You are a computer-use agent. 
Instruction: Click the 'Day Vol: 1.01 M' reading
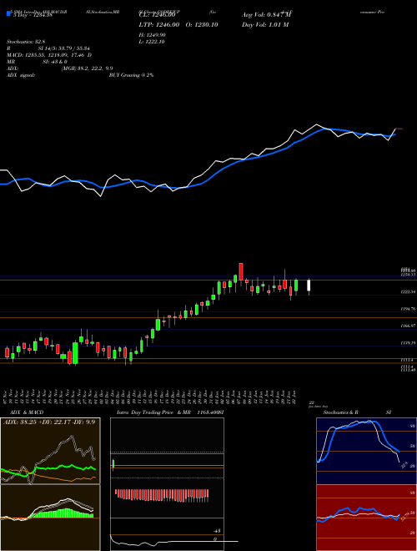pos(265,24)
